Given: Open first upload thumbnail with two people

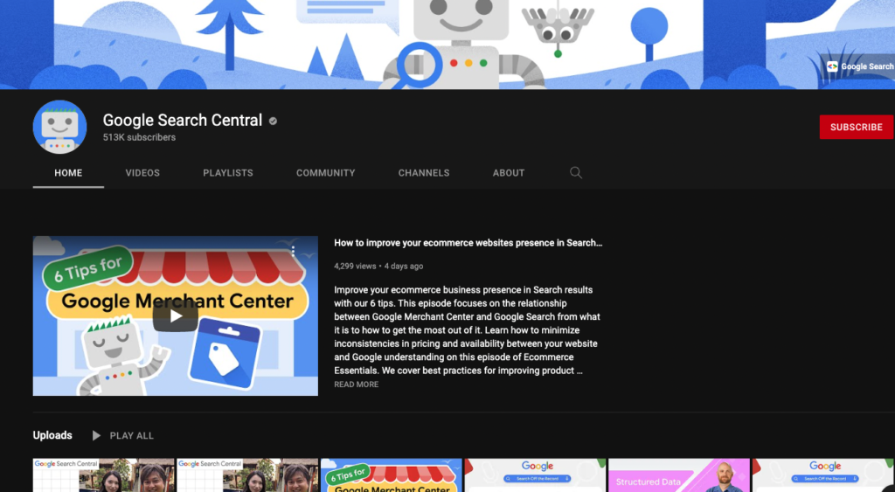Looking at the screenshot, I should (103, 475).
